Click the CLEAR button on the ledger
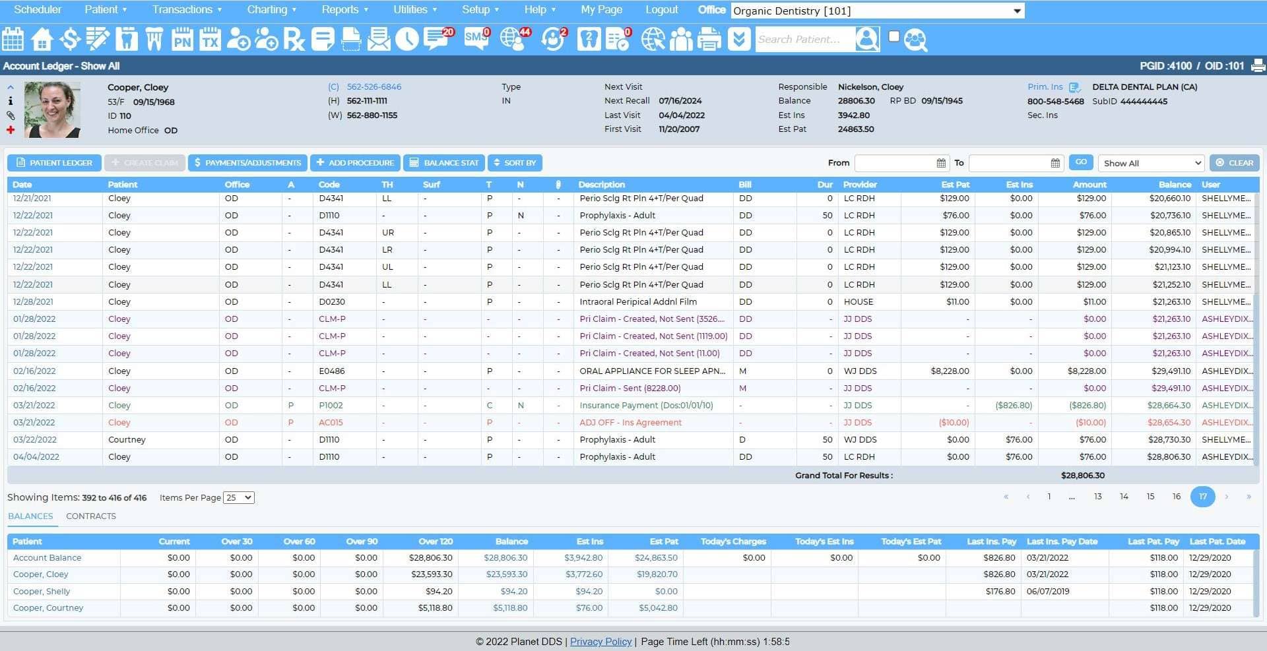The image size is (1267, 651). [x=1234, y=162]
